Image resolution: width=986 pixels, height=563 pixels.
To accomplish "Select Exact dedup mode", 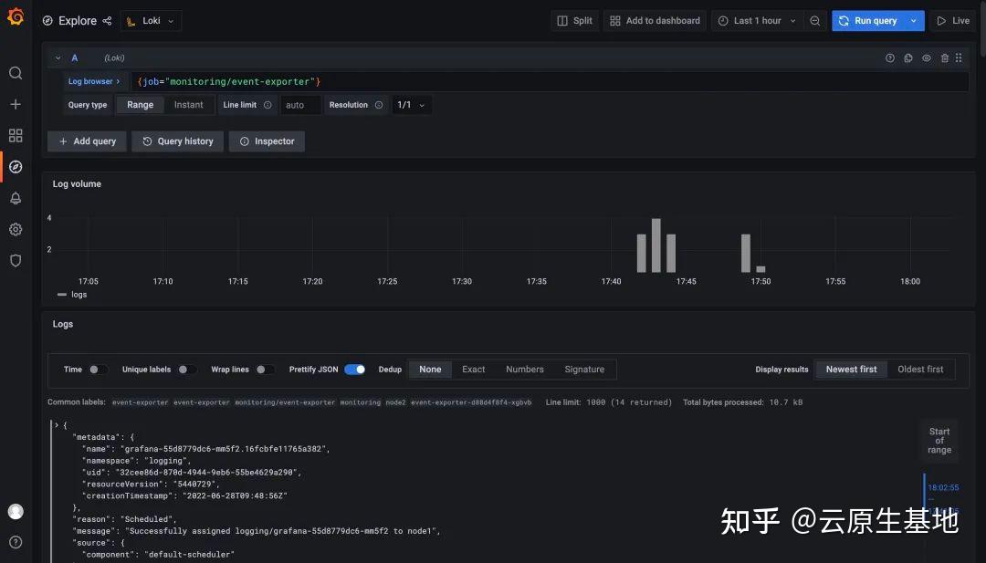I will tap(473, 369).
